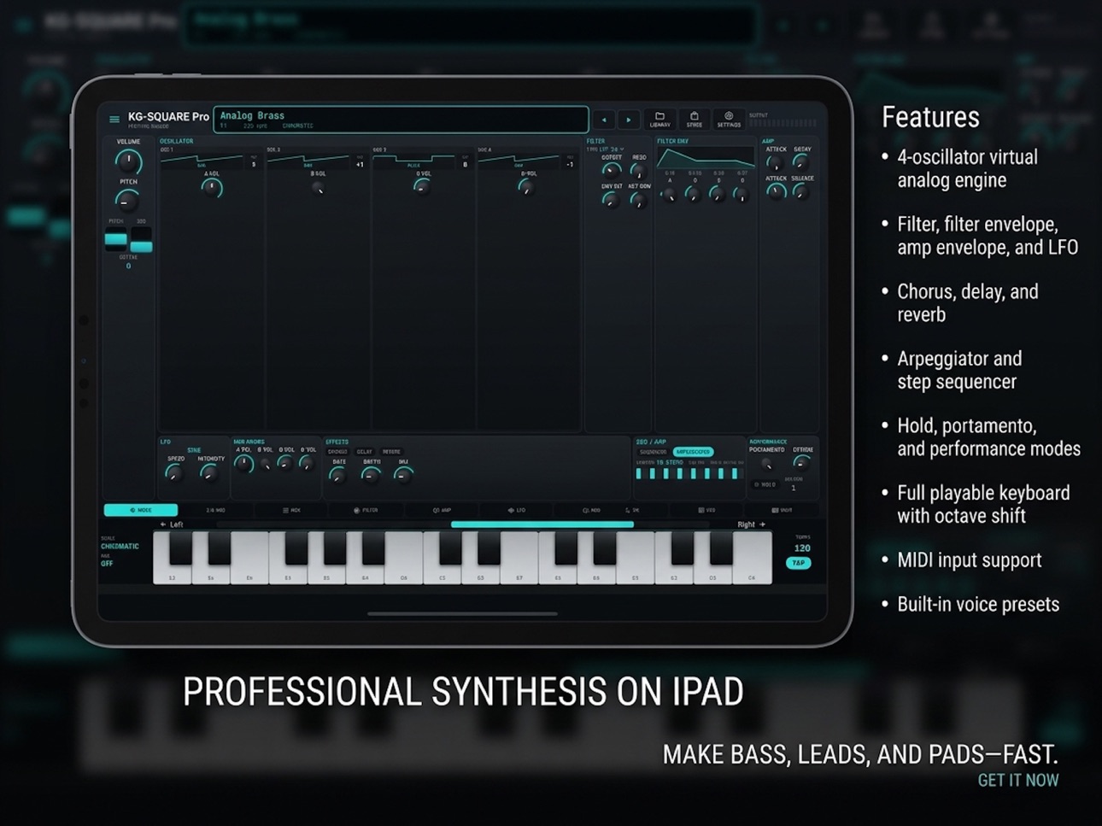Click the filter envelope amount knob
The width and height of the screenshot is (1102, 826).
point(610,199)
